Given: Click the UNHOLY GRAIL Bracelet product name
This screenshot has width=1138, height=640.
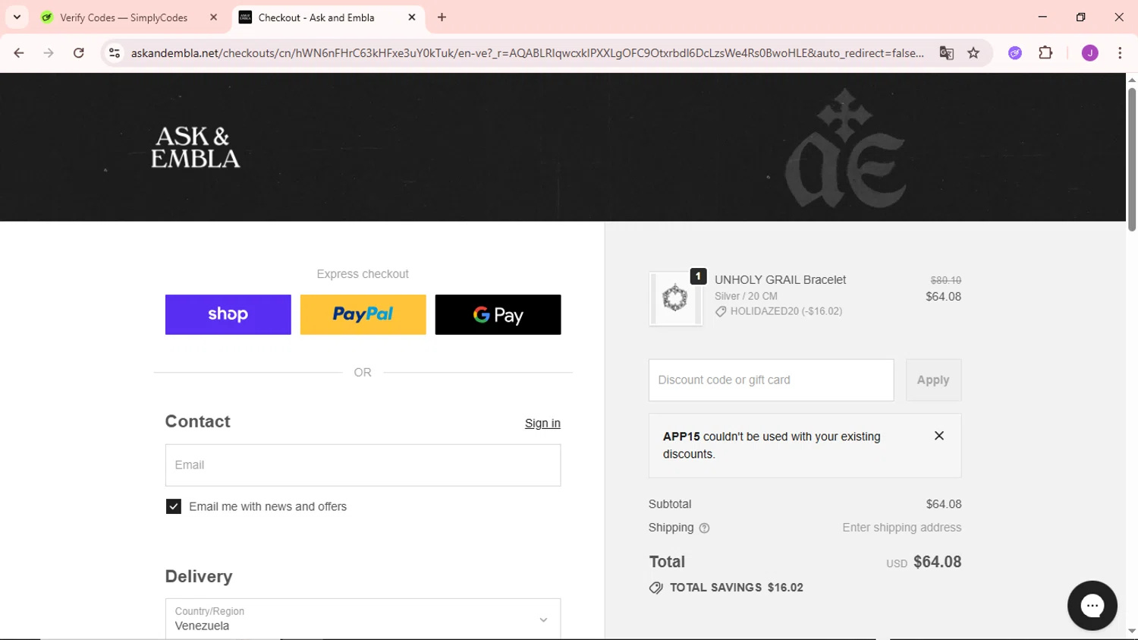Looking at the screenshot, I should pyautogui.click(x=780, y=280).
